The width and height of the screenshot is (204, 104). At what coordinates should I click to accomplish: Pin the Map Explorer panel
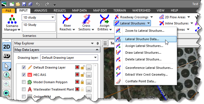click(98, 43)
